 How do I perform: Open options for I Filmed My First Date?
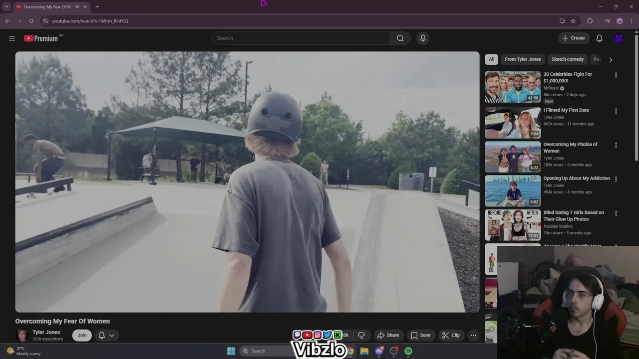click(x=616, y=111)
